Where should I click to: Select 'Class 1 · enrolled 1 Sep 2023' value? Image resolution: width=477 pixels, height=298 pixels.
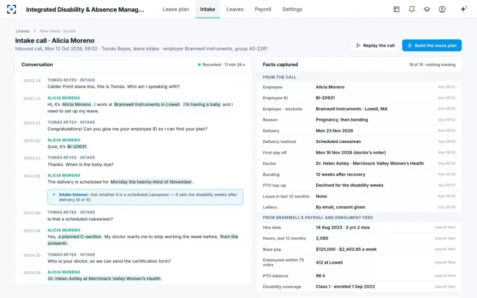345,287
